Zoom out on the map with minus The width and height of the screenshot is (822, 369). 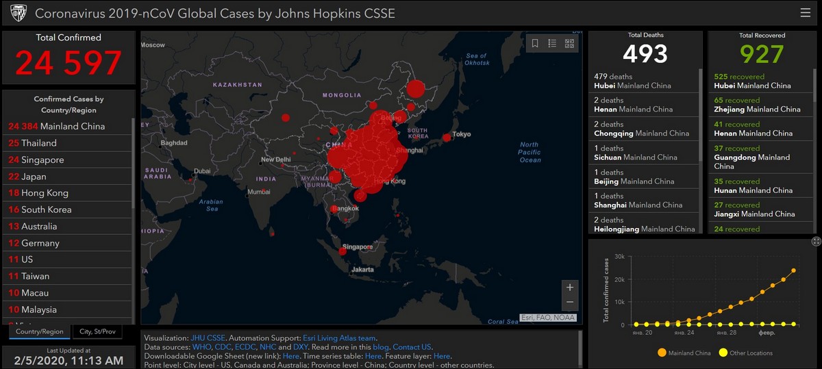(x=570, y=302)
